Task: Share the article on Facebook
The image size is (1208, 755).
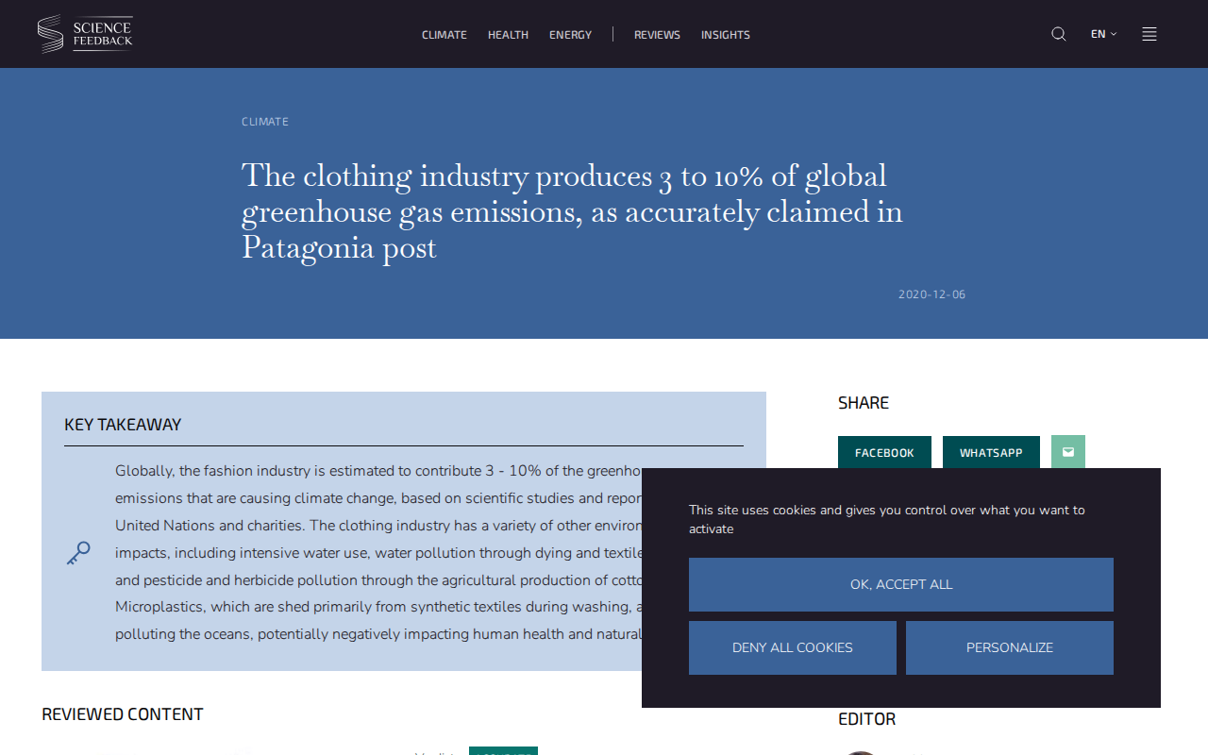Action: click(884, 452)
